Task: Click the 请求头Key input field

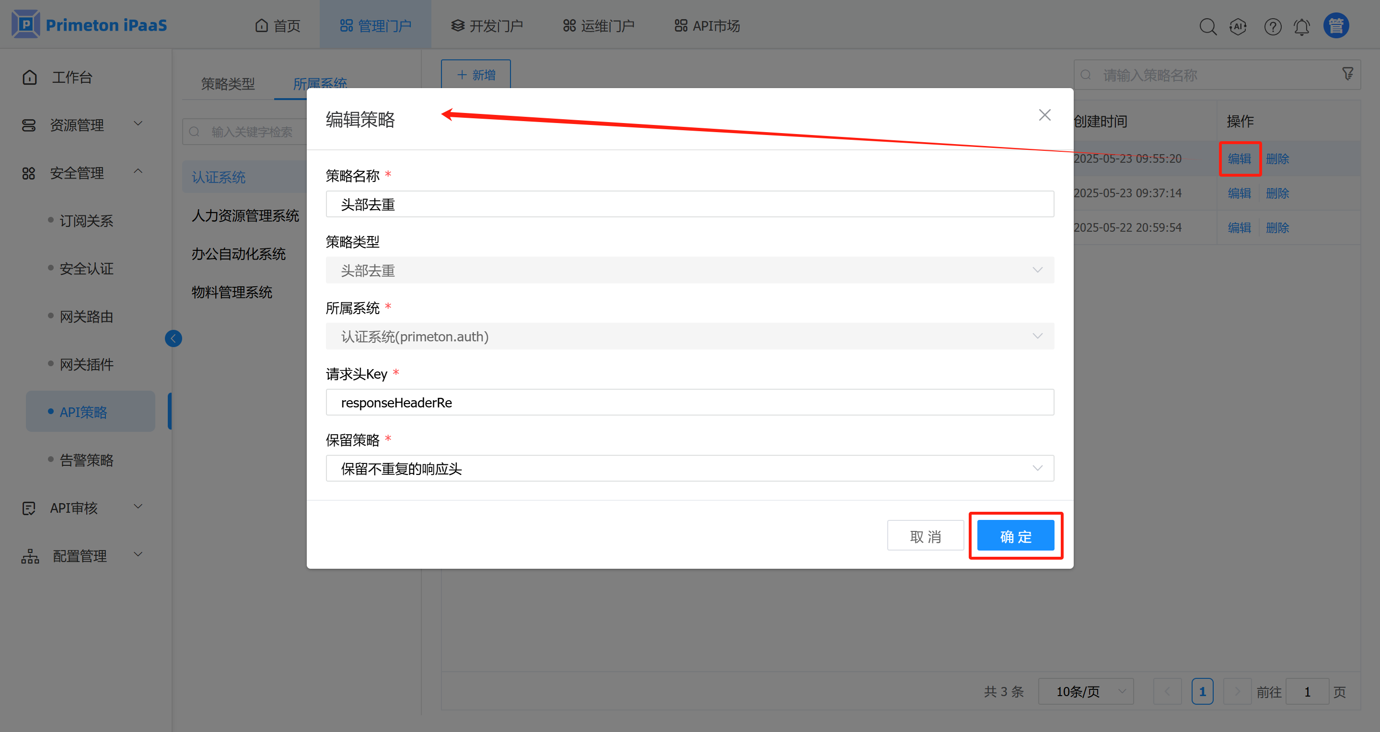Action: [x=689, y=403]
